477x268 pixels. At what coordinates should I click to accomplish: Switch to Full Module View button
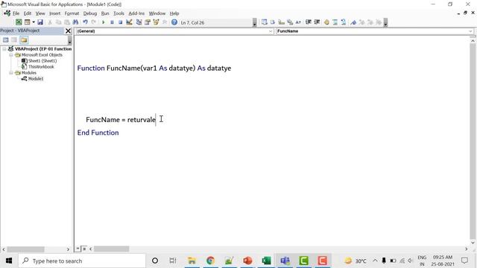(84, 249)
